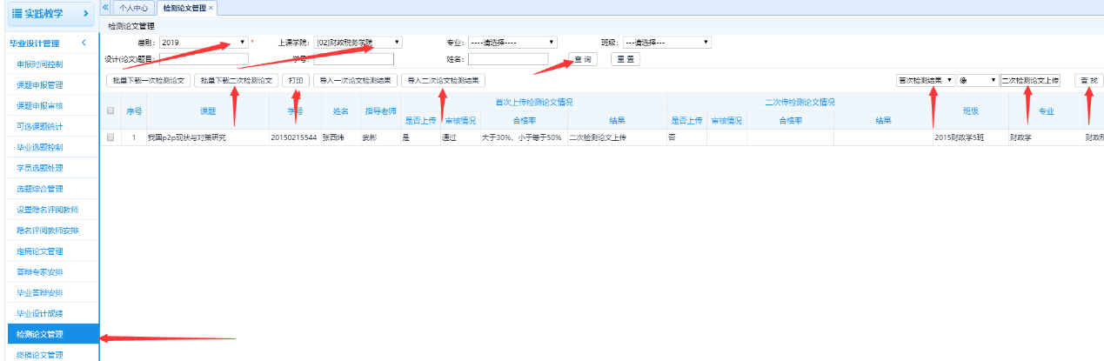Viewport: 1104px width, 361px height.
Task: Open the 班级 dropdown
Action: [666, 42]
